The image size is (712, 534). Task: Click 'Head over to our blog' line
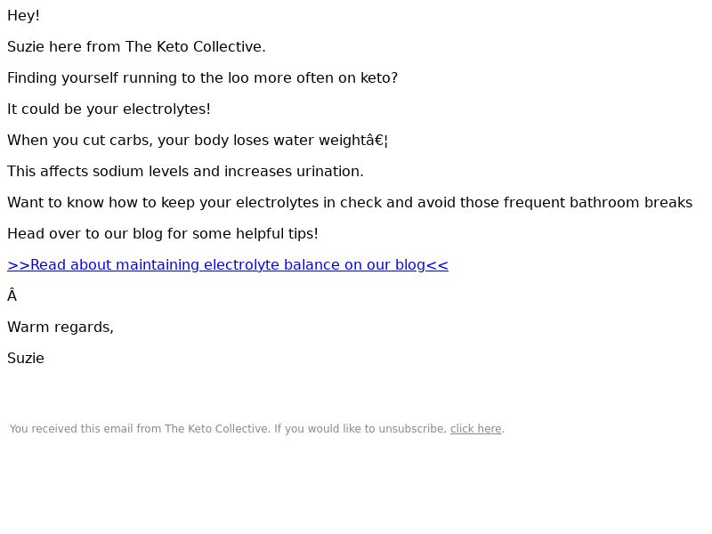click(162, 234)
